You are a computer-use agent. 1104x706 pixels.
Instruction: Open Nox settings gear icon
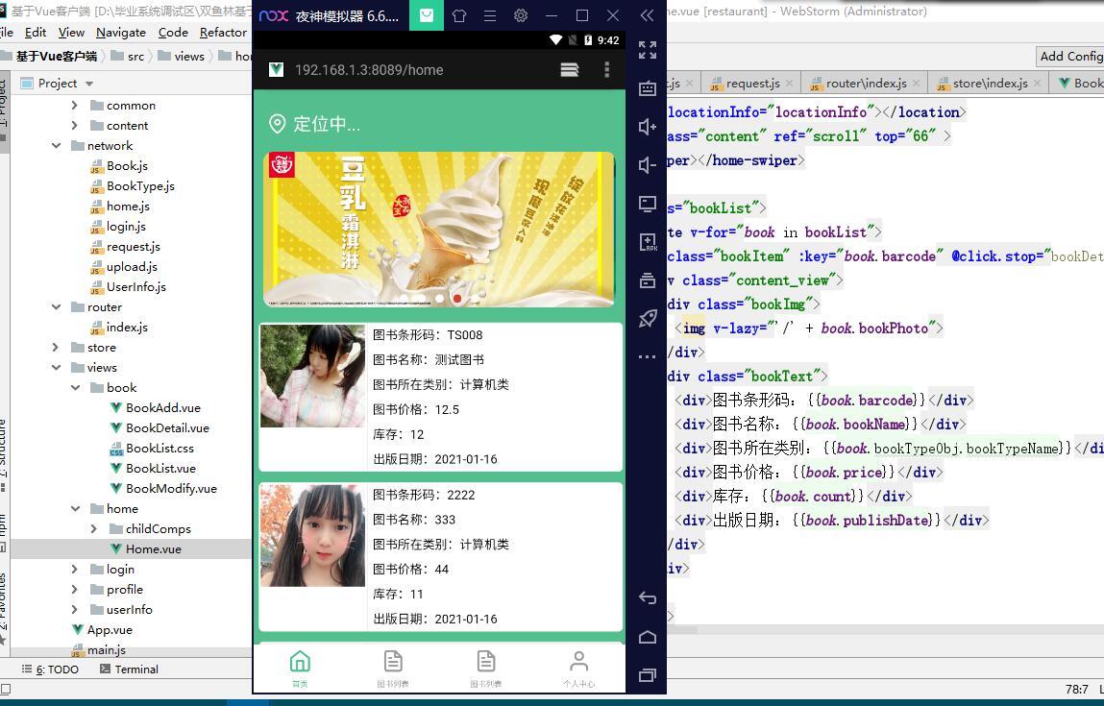(x=521, y=16)
